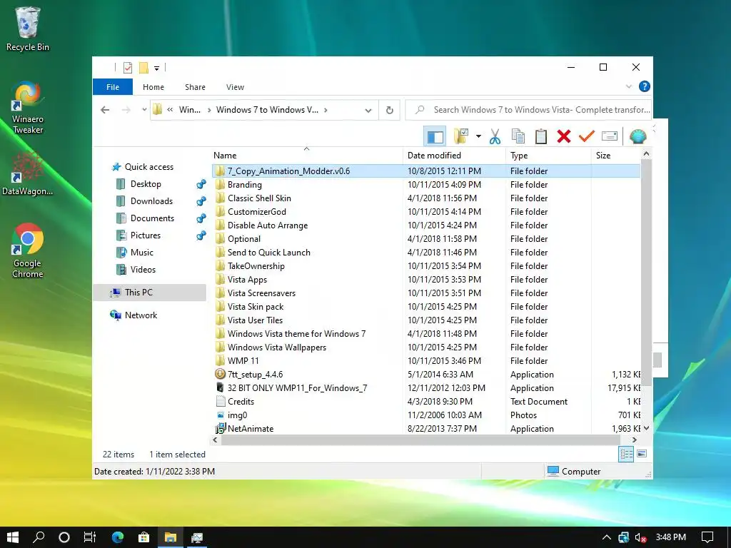The width and height of the screenshot is (731, 548).
Task: Open the Windows Start menu
Action: pos(13,537)
